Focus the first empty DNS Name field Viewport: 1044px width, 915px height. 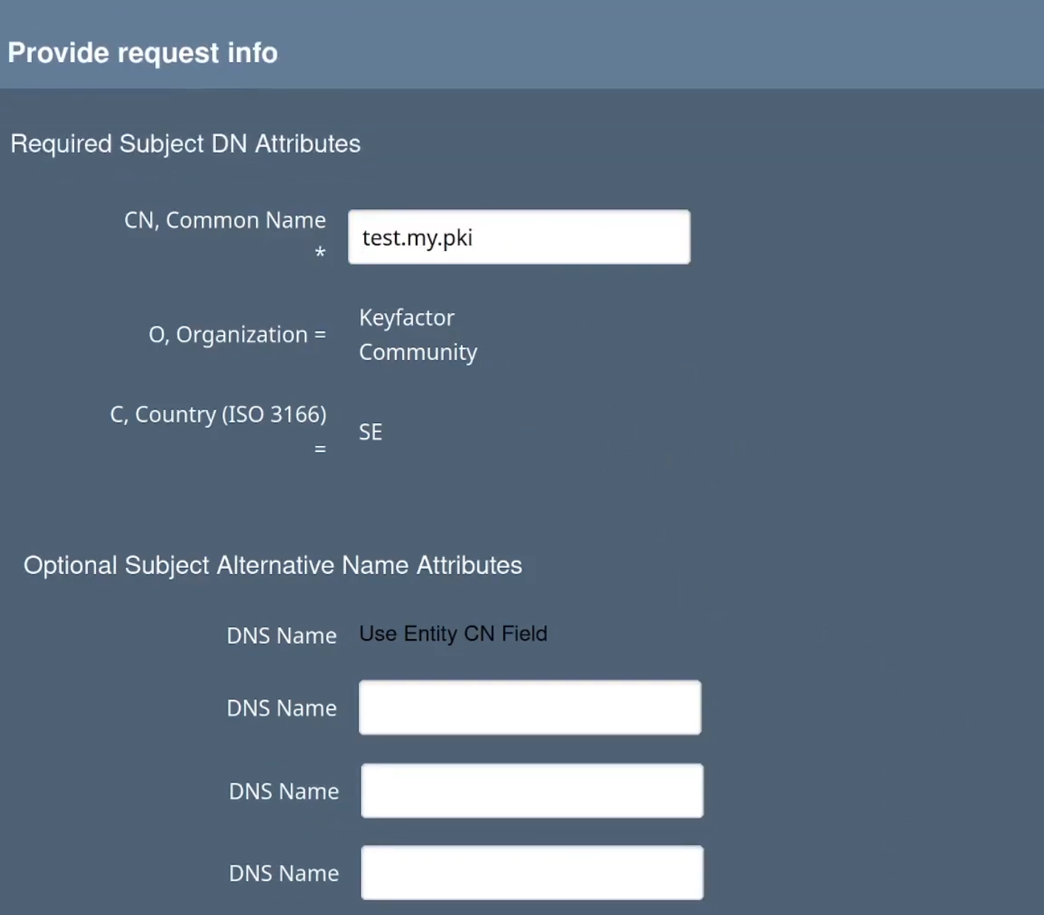click(530, 708)
